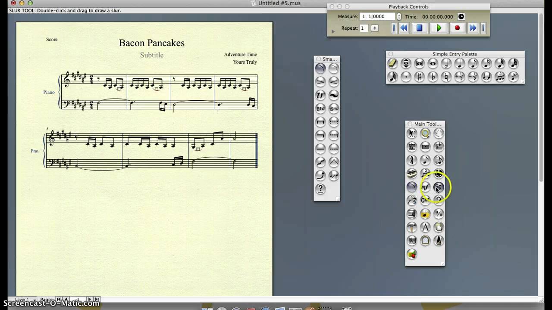This screenshot has width=552, height=310.
Task: Choose the Glissando shape
Action: pyautogui.click(x=320, y=162)
